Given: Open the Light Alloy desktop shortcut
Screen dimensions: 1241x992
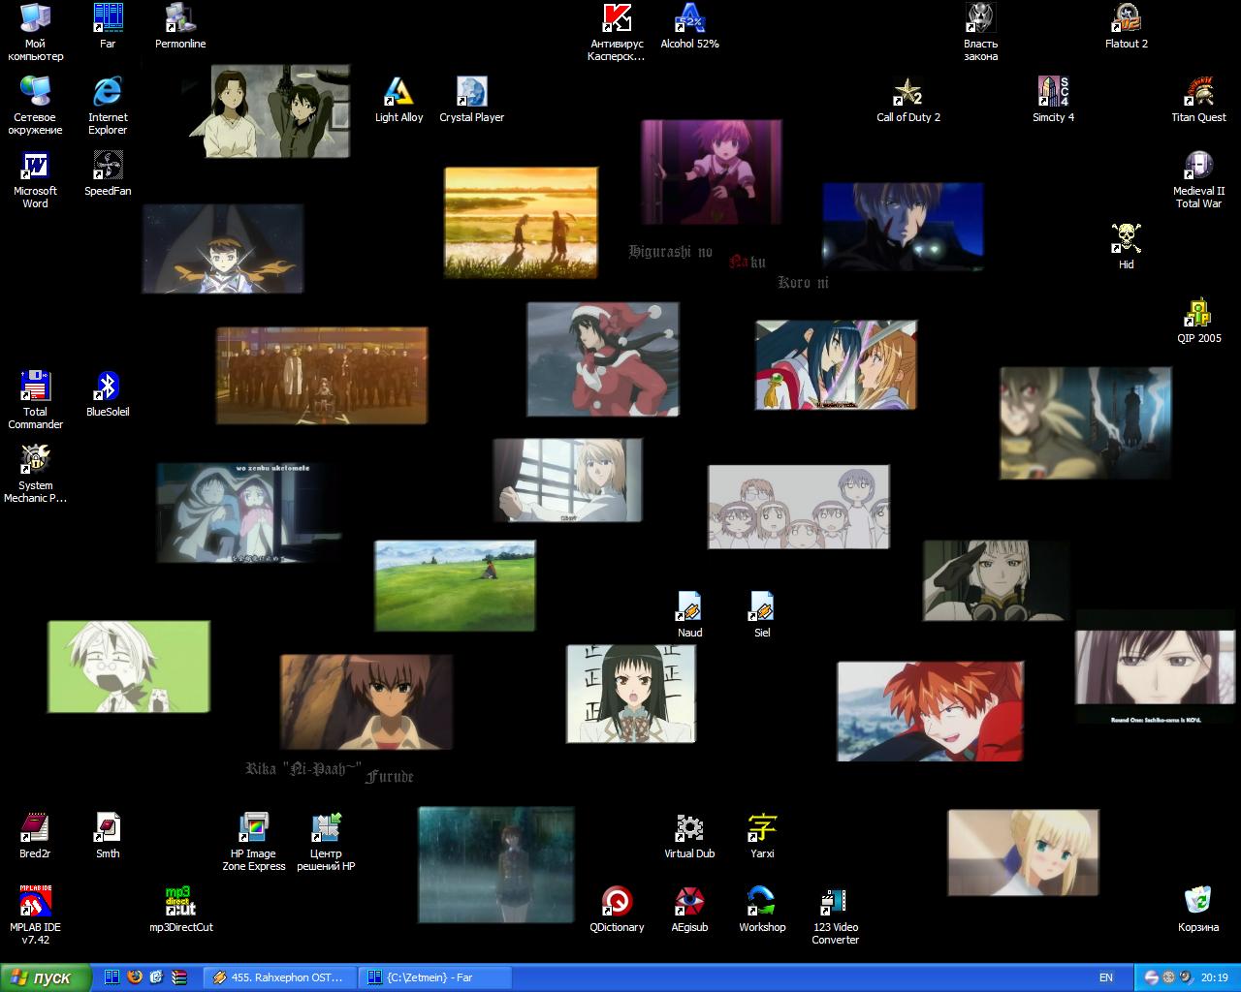Looking at the screenshot, I should 398,94.
